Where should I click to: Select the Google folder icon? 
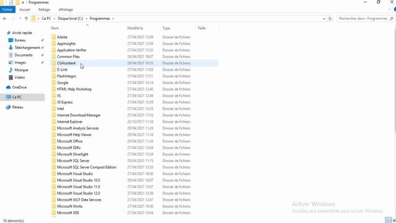point(54,82)
